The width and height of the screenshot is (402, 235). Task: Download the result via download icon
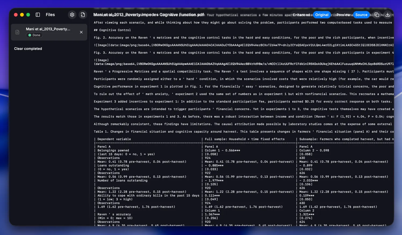tap(387, 15)
